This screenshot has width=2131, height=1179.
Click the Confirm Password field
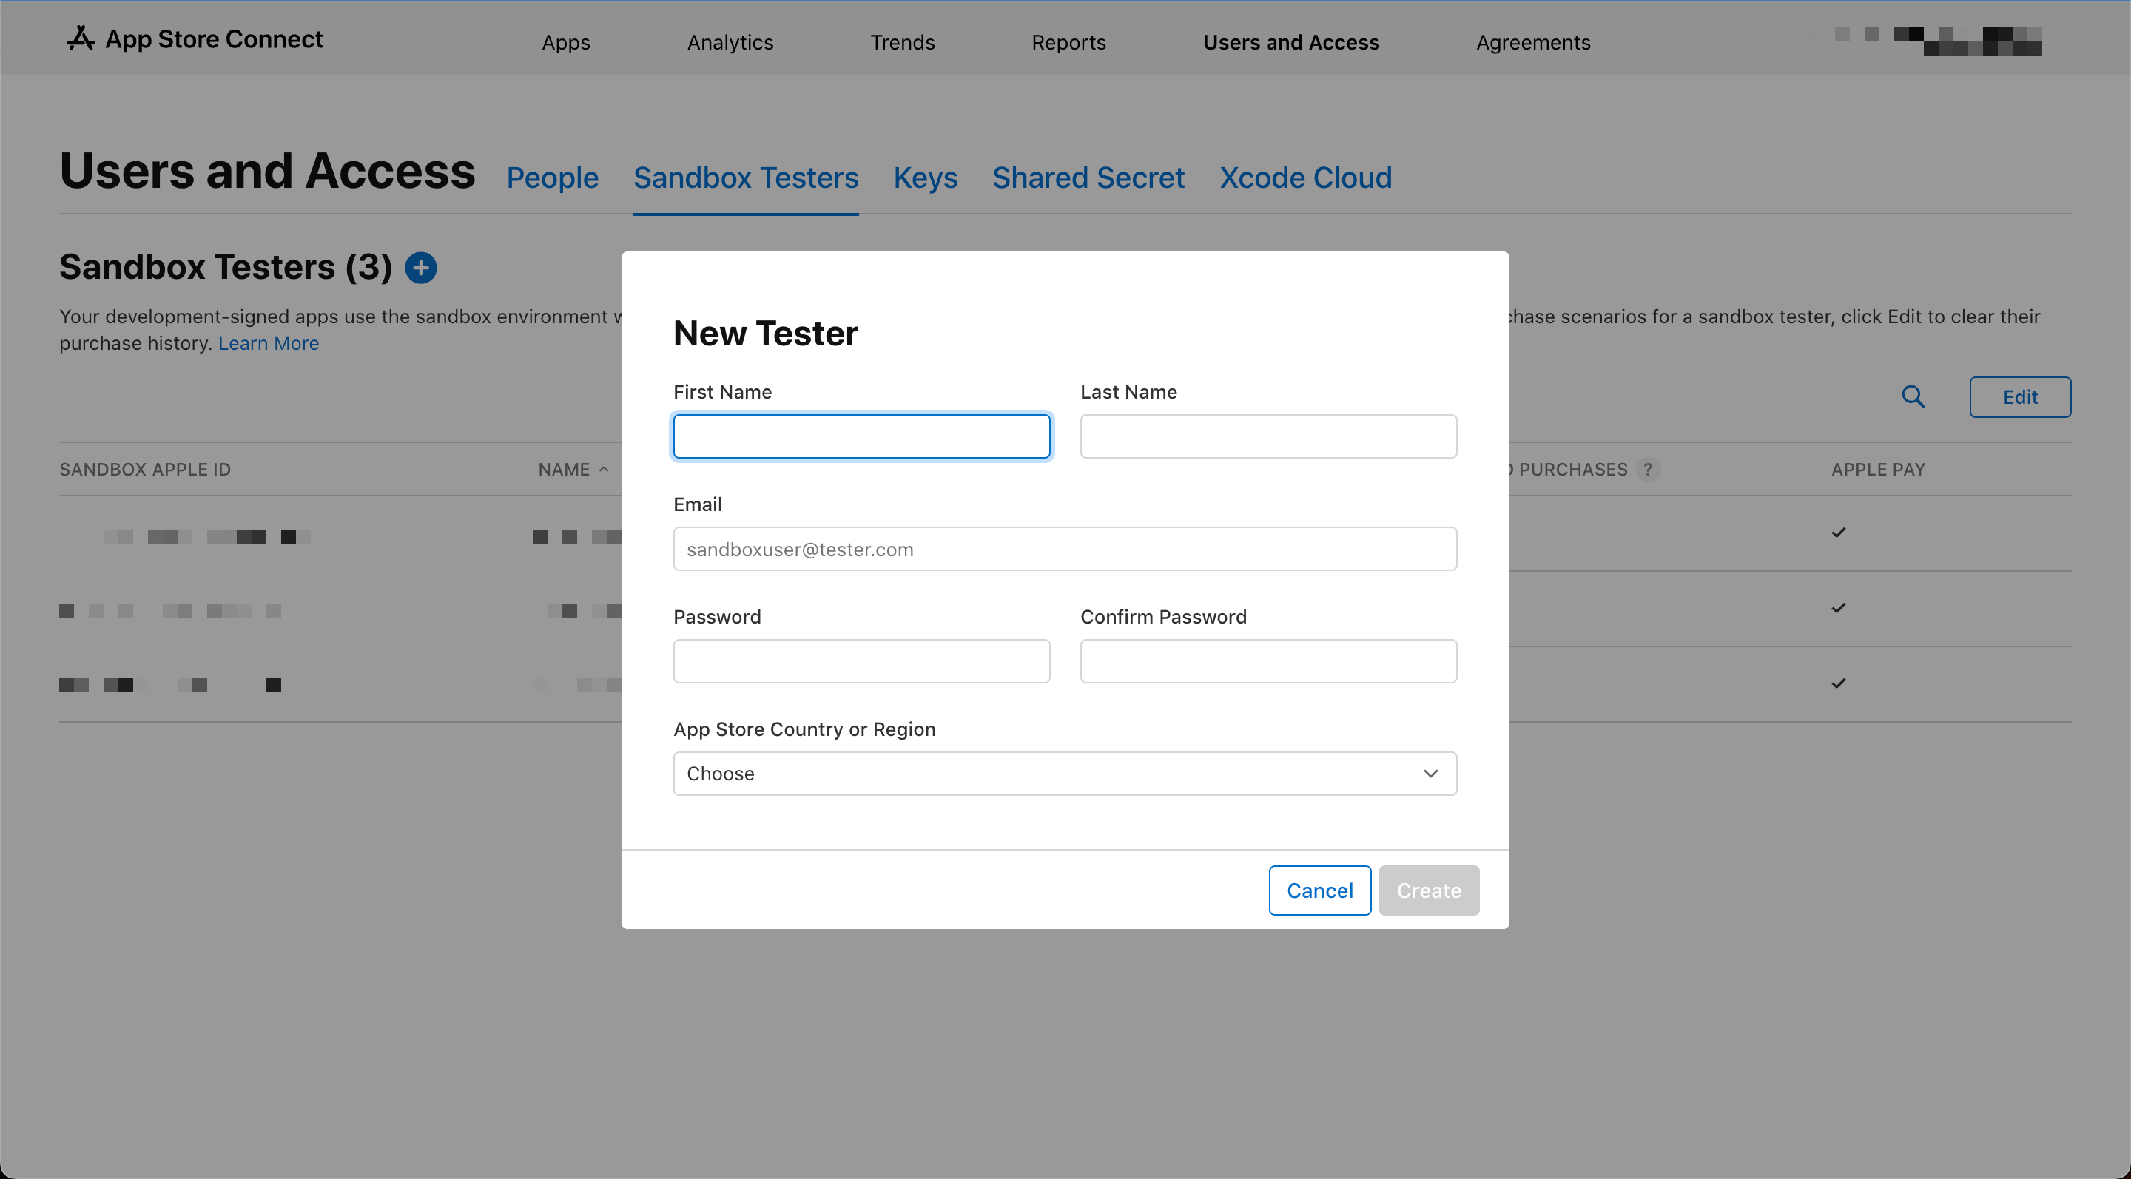[1268, 661]
